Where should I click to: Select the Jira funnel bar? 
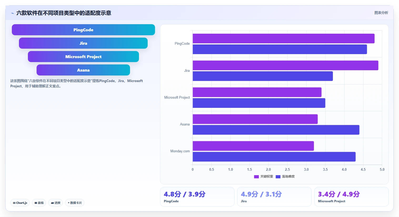click(83, 43)
